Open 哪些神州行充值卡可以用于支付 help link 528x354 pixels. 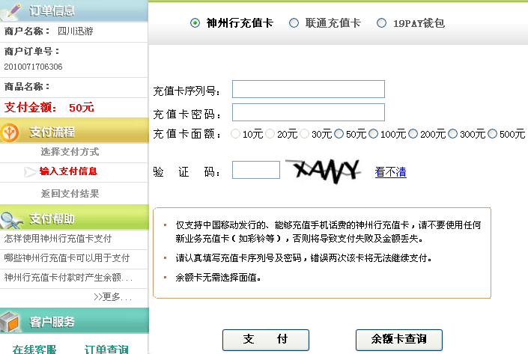pos(67,257)
